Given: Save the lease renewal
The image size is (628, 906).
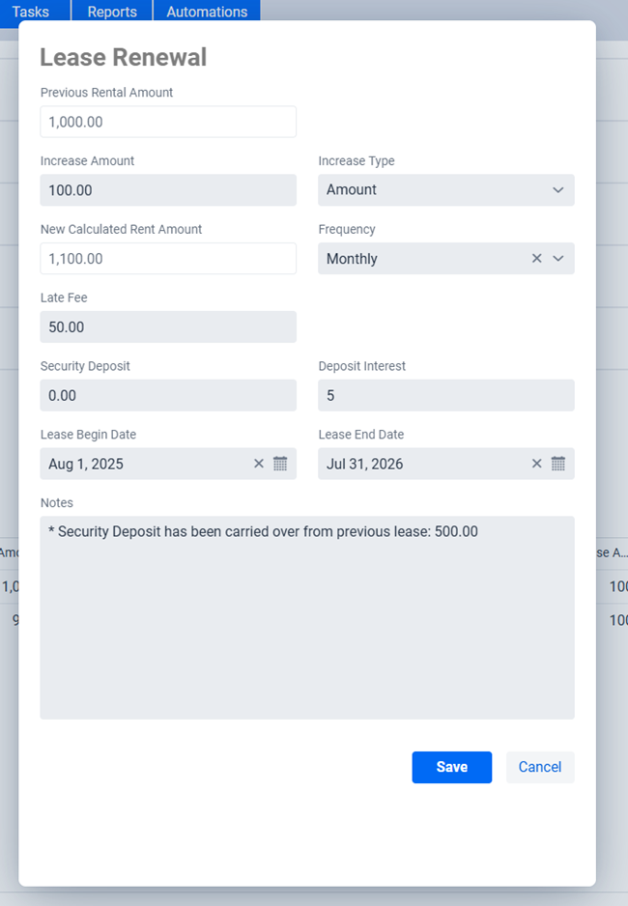Looking at the screenshot, I should pos(452,767).
